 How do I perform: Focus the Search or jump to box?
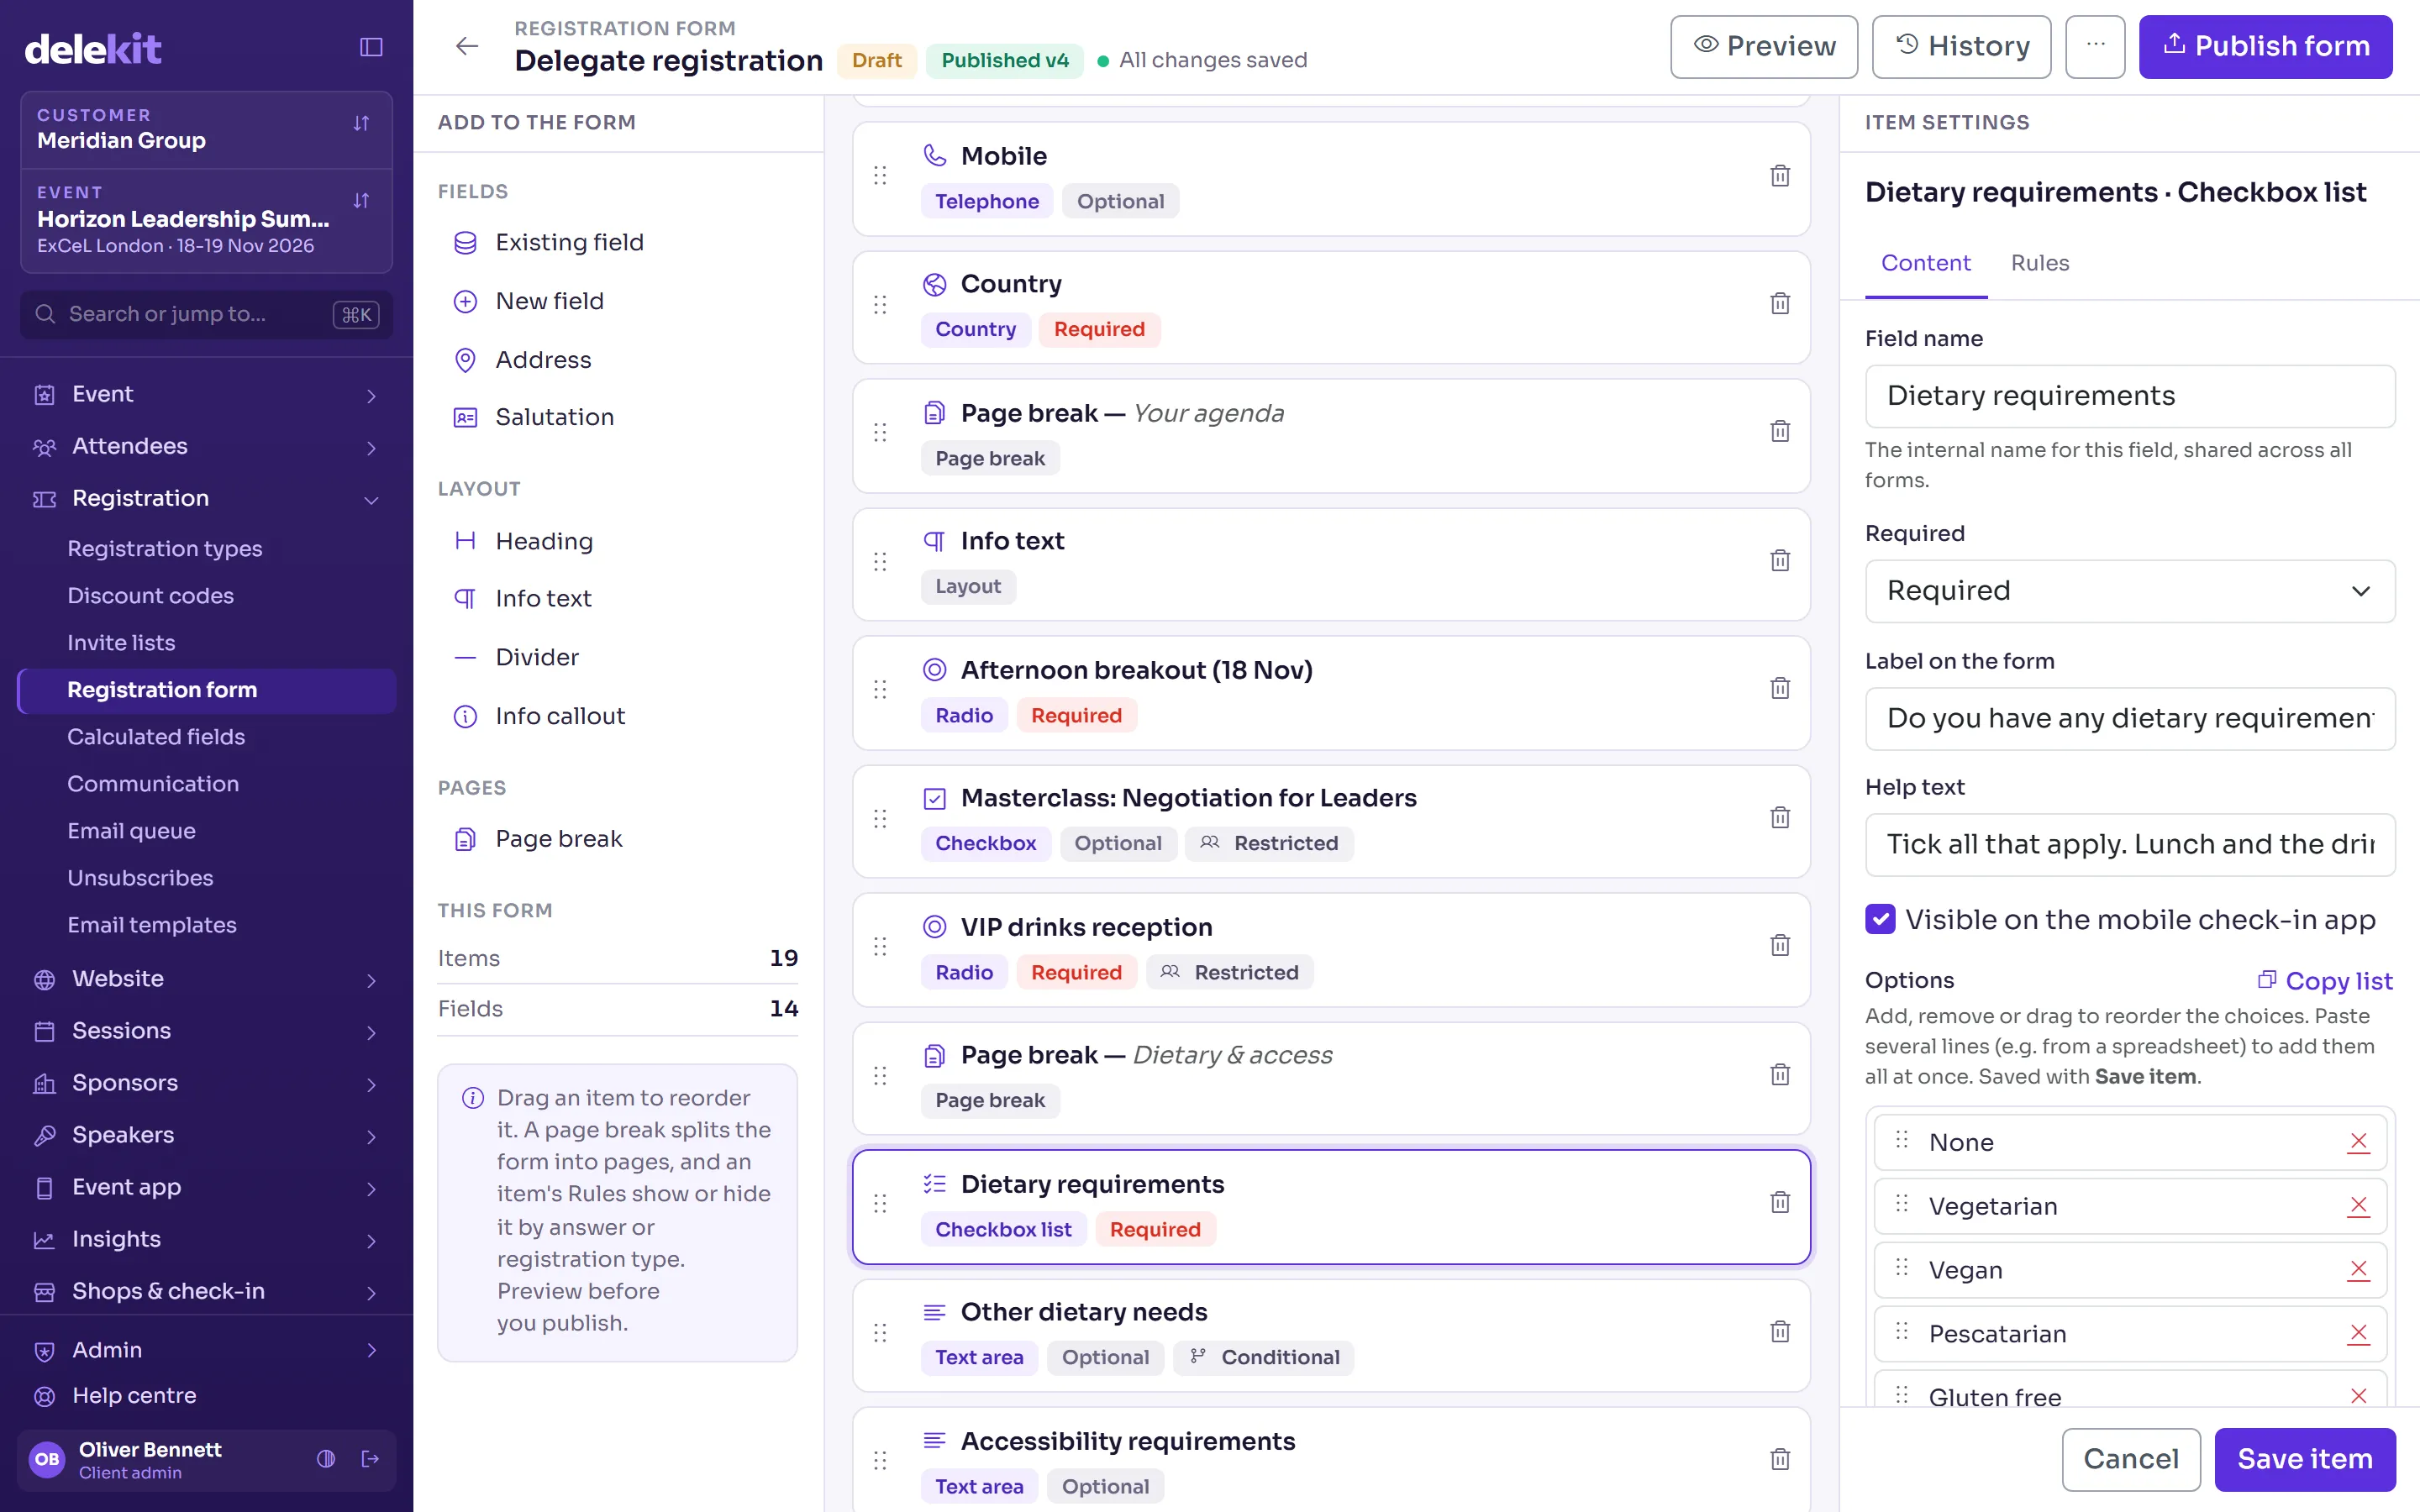(x=207, y=314)
